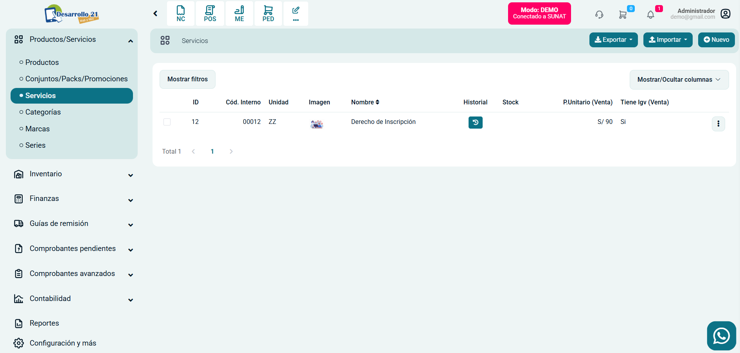Viewport: 740px width, 353px height.
Task: Click the Mostrar filtros button
Action: [187, 79]
